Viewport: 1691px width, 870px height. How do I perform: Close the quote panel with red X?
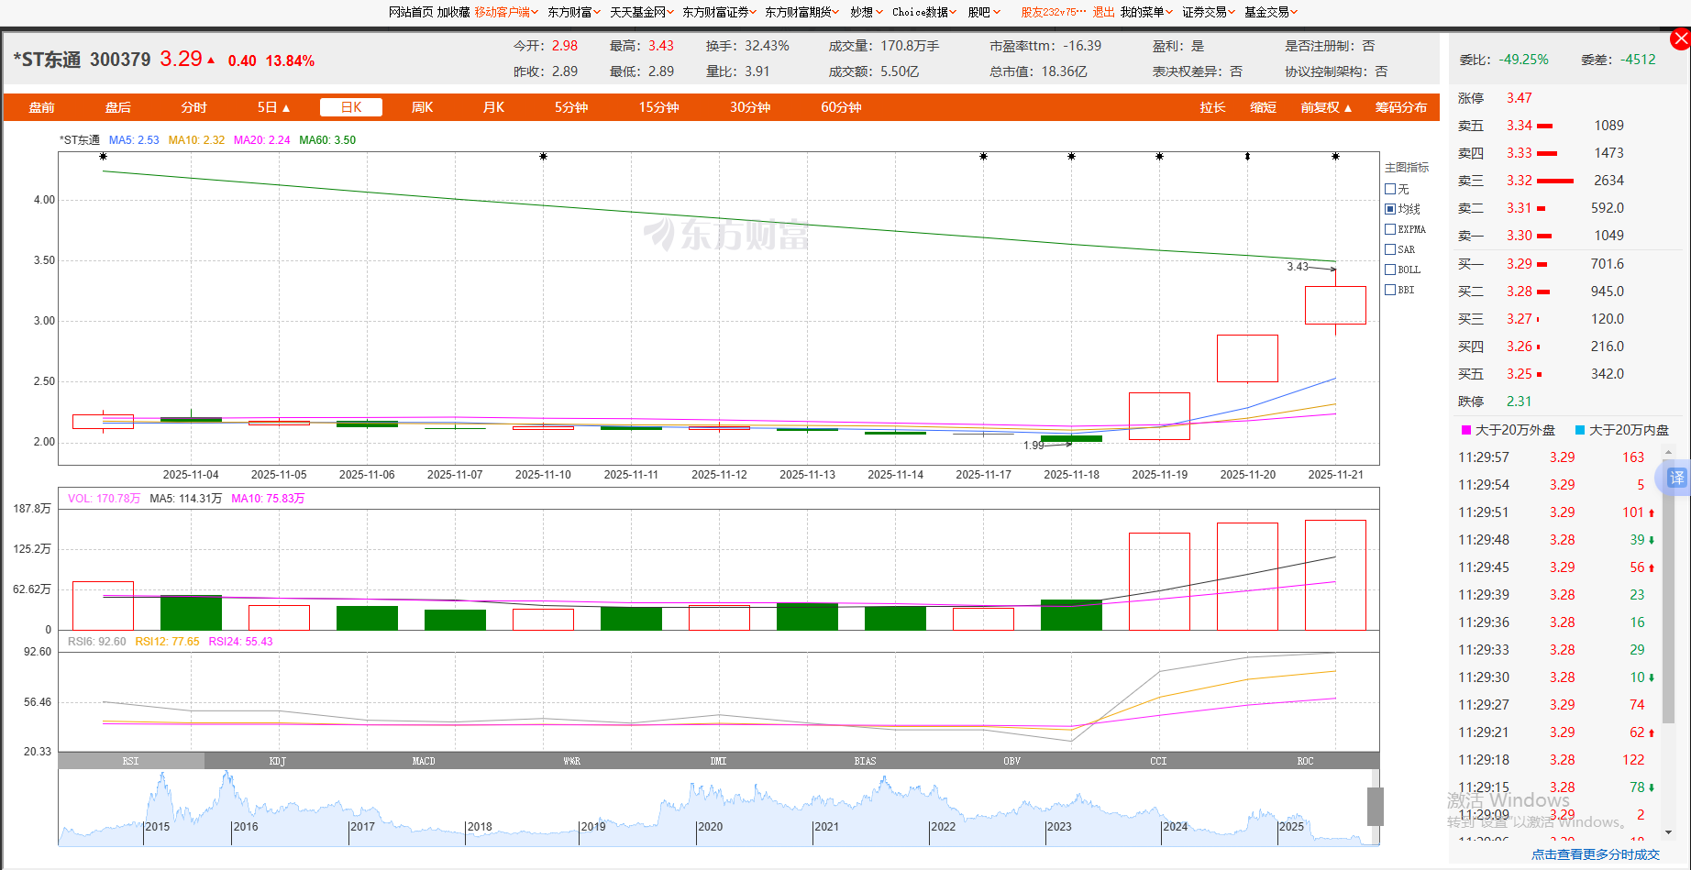click(1680, 39)
